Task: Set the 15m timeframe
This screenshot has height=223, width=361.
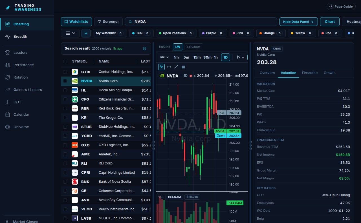Action: pyautogui.click(x=197, y=57)
